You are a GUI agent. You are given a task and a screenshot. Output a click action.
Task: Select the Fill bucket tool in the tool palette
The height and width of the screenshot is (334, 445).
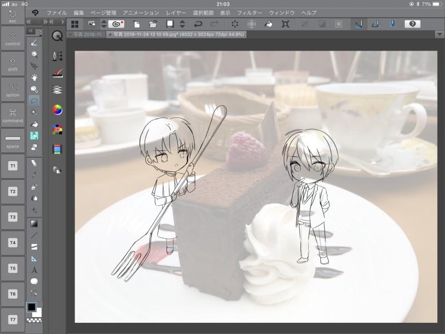[34, 124]
